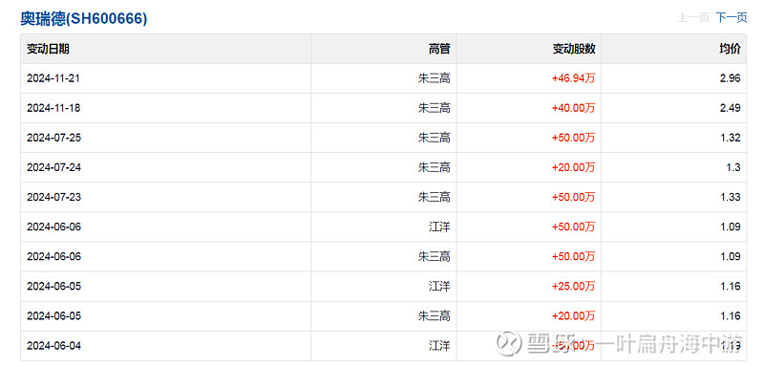The image size is (764, 367).
Task: Click the +25.00万 value for 江洋
Action: (x=573, y=287)
